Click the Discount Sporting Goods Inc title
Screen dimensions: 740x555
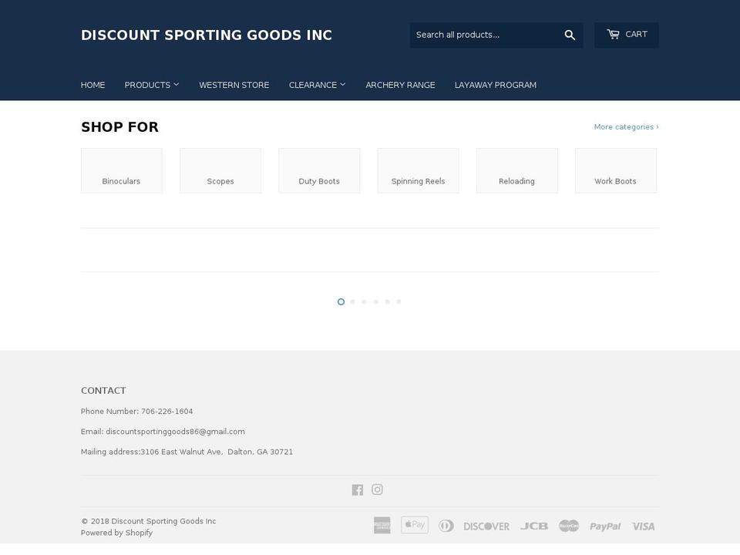pyautogui.click(x=207, y=35)
